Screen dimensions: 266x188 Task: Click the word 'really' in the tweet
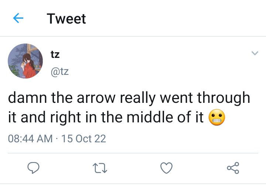[137, 98]
